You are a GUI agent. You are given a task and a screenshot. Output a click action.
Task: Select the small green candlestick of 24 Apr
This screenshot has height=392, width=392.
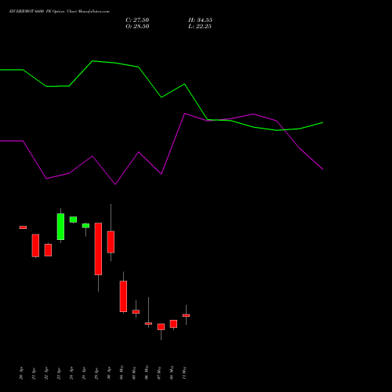pos(73,220)
